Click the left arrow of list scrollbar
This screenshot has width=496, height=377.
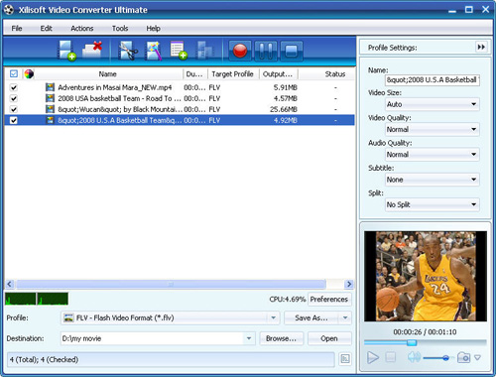10,284
